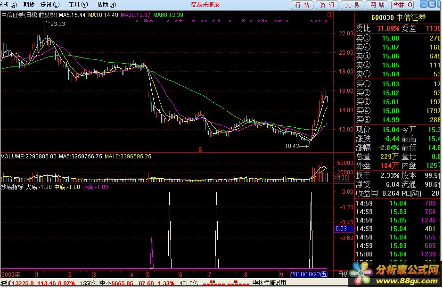Click the 卖② 15.05 ask row
The width and height of the screenshot is (443, 288).
[x=398, y=66]
